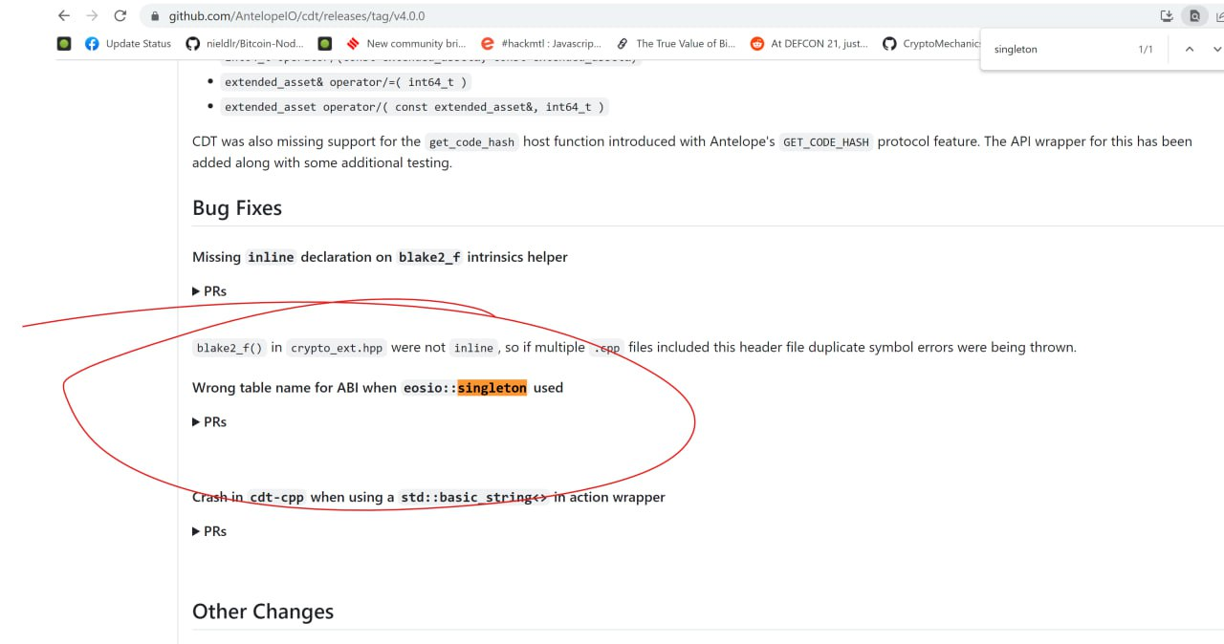Click the forward navigation arrow
Screen dimensions: 1224x644
pos(91,15)
